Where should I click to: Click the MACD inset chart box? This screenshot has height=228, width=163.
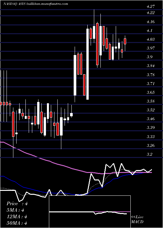coord(90,212)
